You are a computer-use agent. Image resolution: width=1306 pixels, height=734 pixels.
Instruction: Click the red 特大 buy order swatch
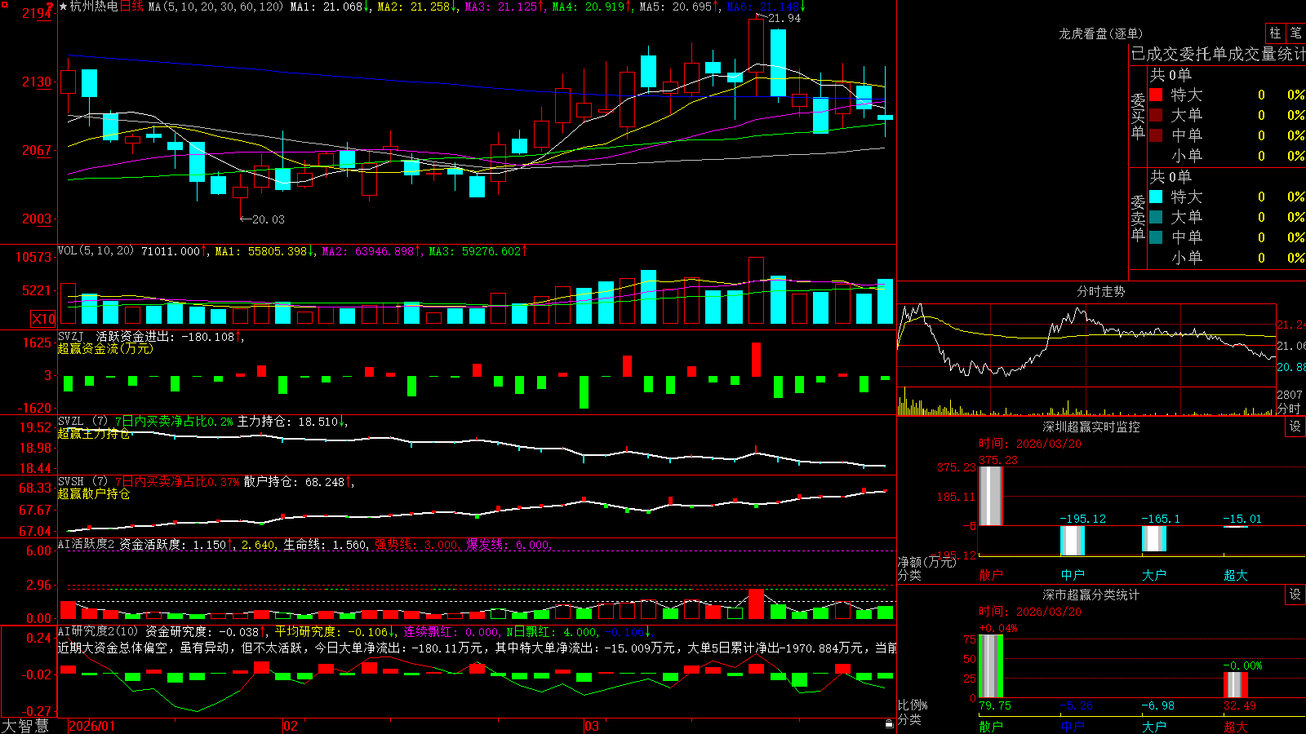[x=1156, y=95]
